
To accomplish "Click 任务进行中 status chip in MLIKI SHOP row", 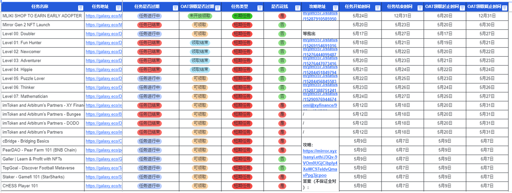I will tap(149, 16).
